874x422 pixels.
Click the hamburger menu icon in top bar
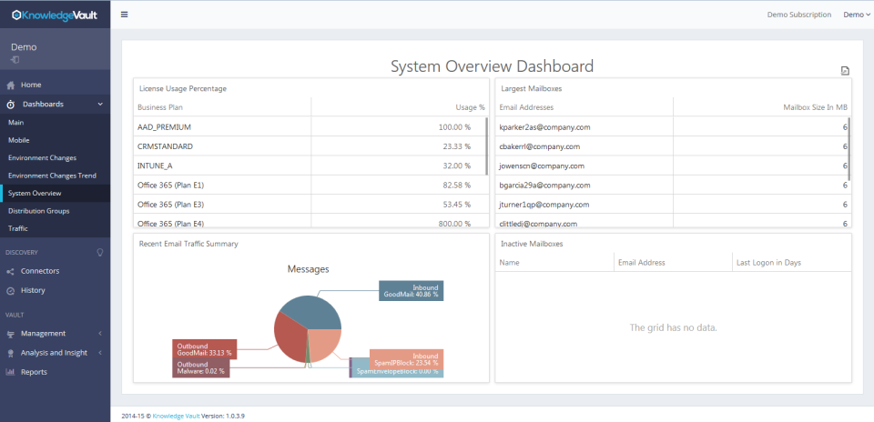[x=125, y=15]
